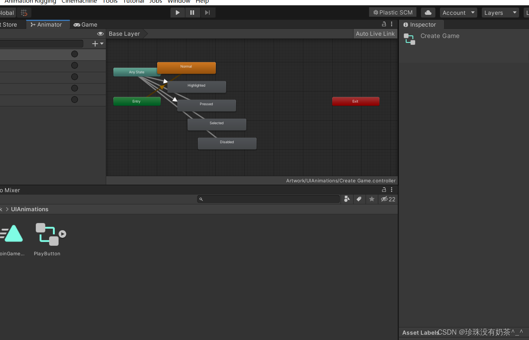Toggle the favorites star icon
The height and width of the screenshot is (340, 529).
coord(372,199)
